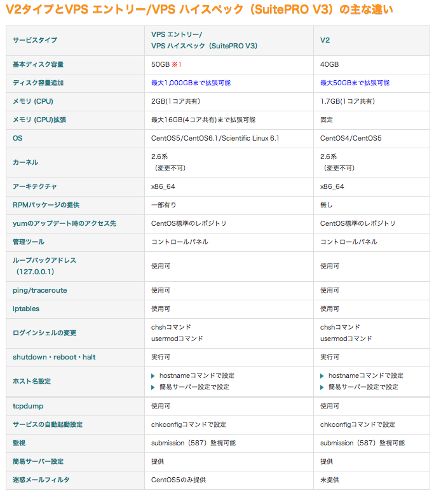Click arrow beside hostnameコマンドで設定 in VPS column
The image size is (434, 495).
(153, 376)
